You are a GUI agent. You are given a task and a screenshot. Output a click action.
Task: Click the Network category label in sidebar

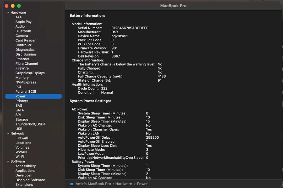coord(17,134)
